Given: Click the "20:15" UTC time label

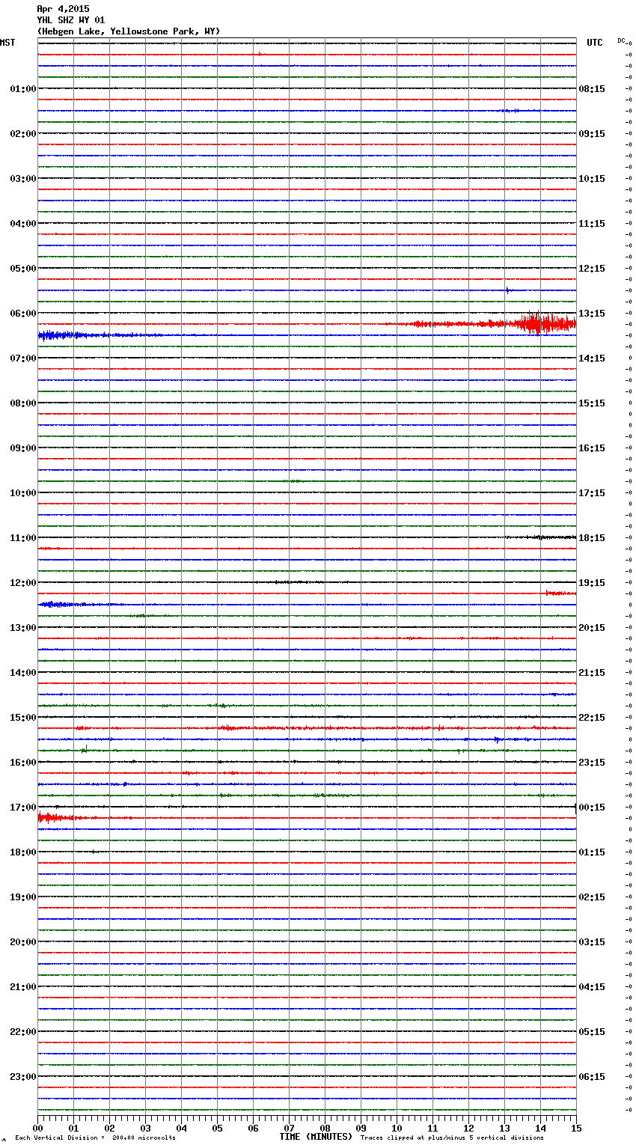Looking at the screenshot, I should [x=592, y=628].
